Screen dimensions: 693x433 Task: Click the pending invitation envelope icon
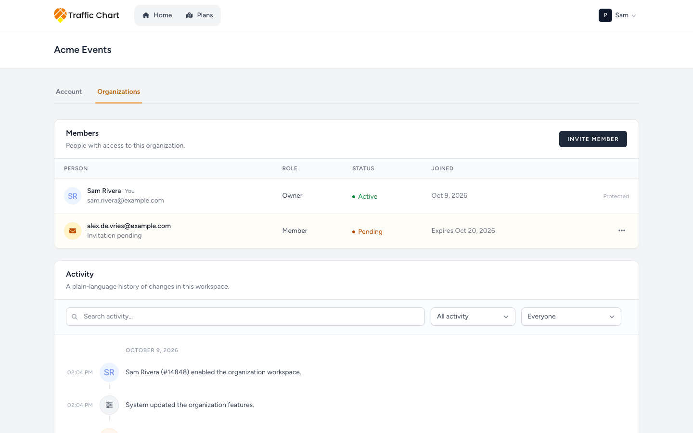tap(73, 231)
